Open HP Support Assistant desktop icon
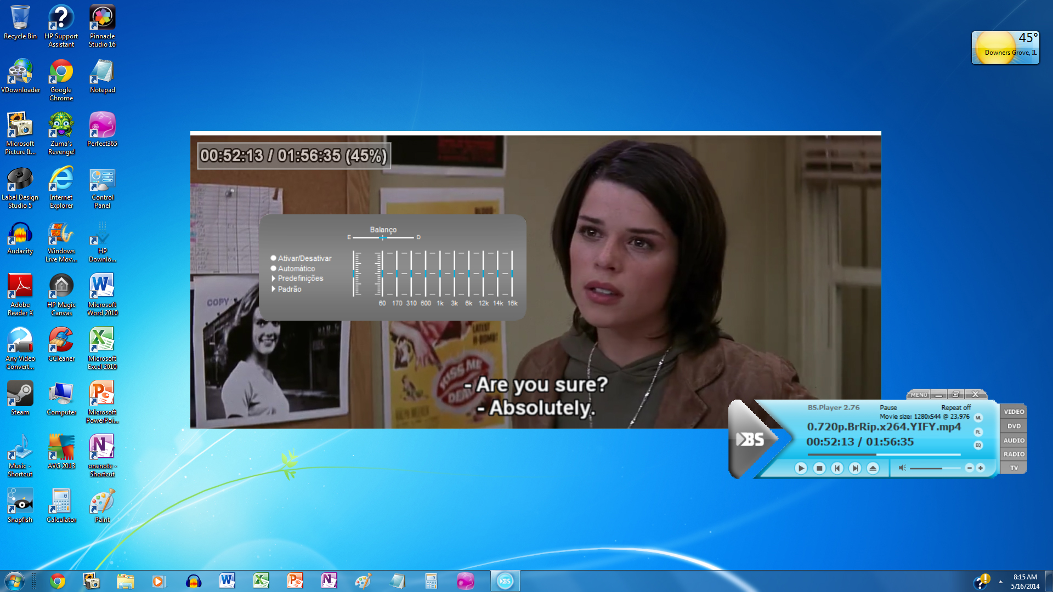Screen dimensions: 1053x592 [x=61, y=26]
